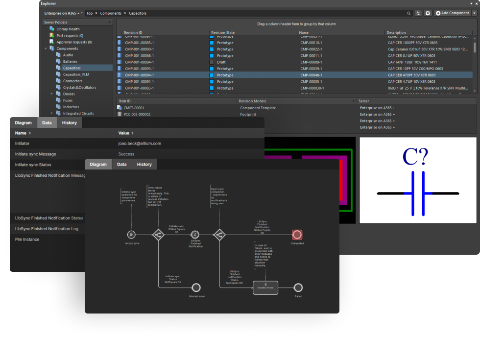Select the Handle errors task box
The width and height of the screenshot is (480, 338).
[x=265, y=288]
